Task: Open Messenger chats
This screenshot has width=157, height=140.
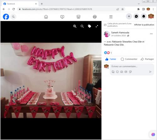Action: tap(136, 16)
